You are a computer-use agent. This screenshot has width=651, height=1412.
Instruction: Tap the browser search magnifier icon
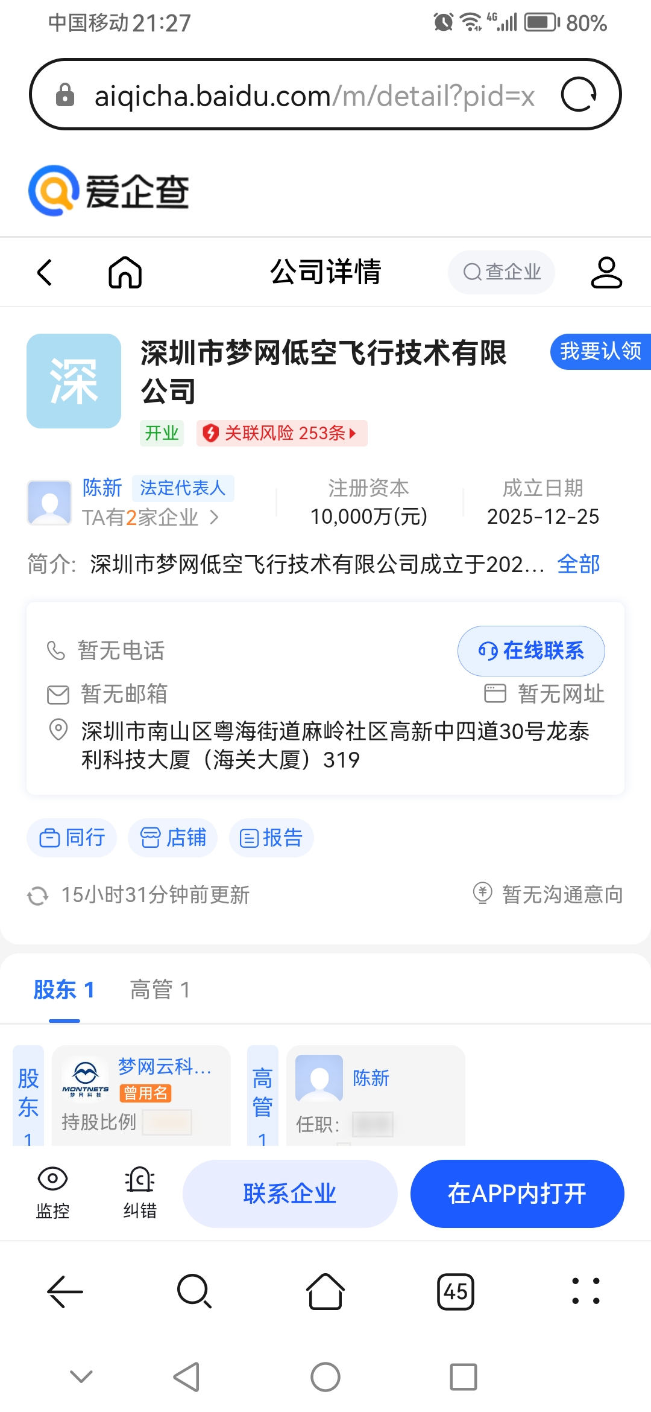[194, 1291]
